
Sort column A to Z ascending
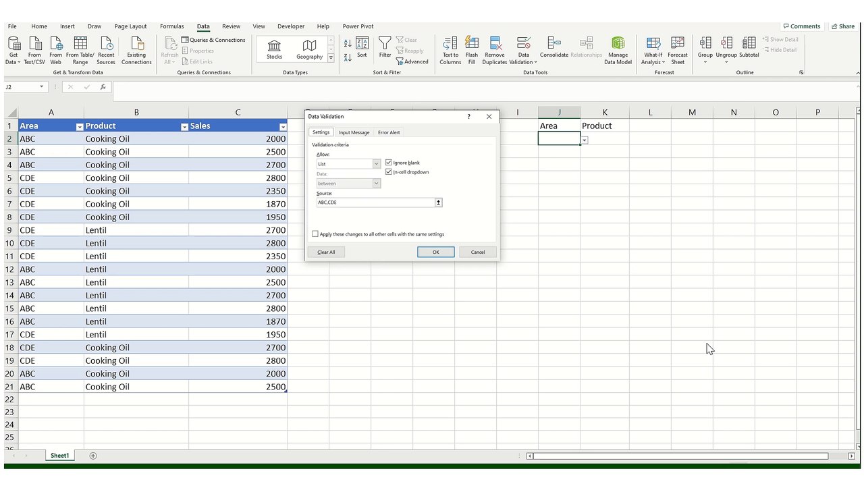(348, 43)
